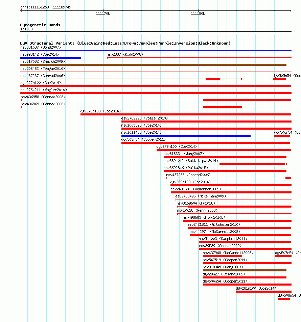Select the dgv505n54 red loss bar
Viewport: 301px width, 322px height.
279,79
